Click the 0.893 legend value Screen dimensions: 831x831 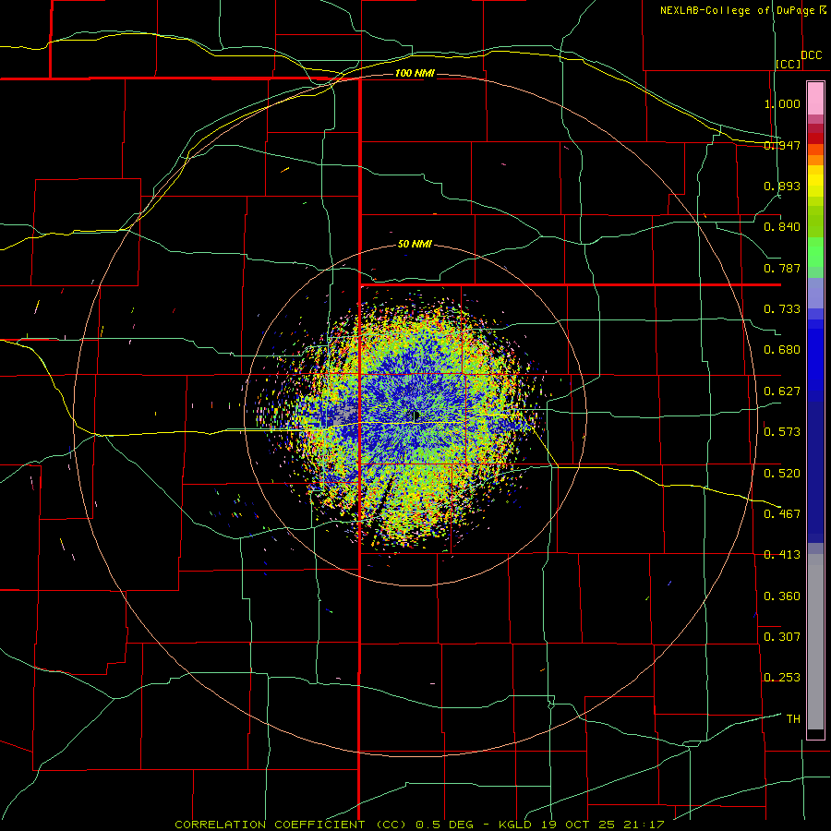[x=782, y=186]
